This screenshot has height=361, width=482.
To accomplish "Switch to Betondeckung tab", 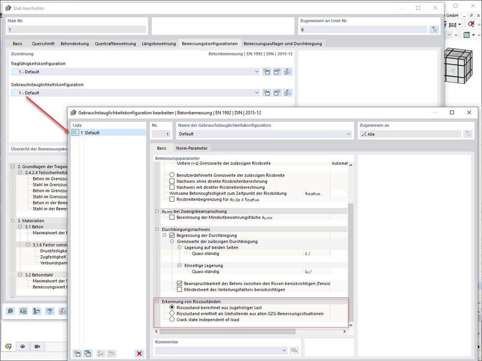I will click(75, 44).
